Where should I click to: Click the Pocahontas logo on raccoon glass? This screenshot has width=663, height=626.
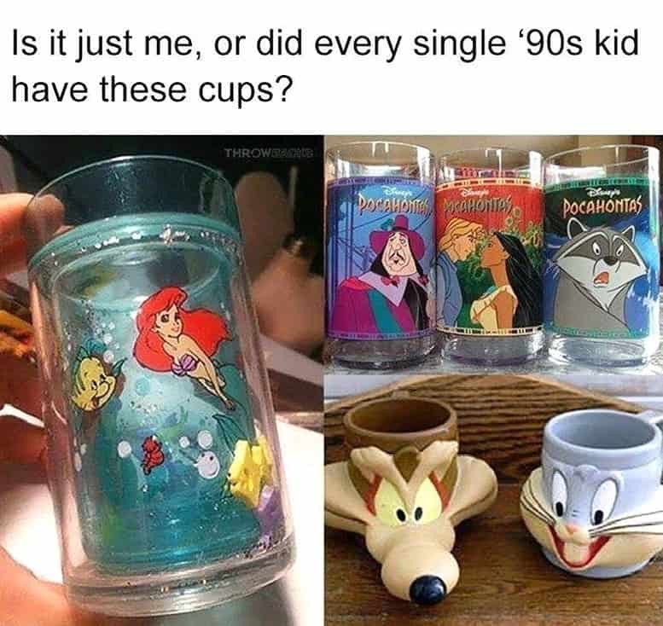(602, 206)
